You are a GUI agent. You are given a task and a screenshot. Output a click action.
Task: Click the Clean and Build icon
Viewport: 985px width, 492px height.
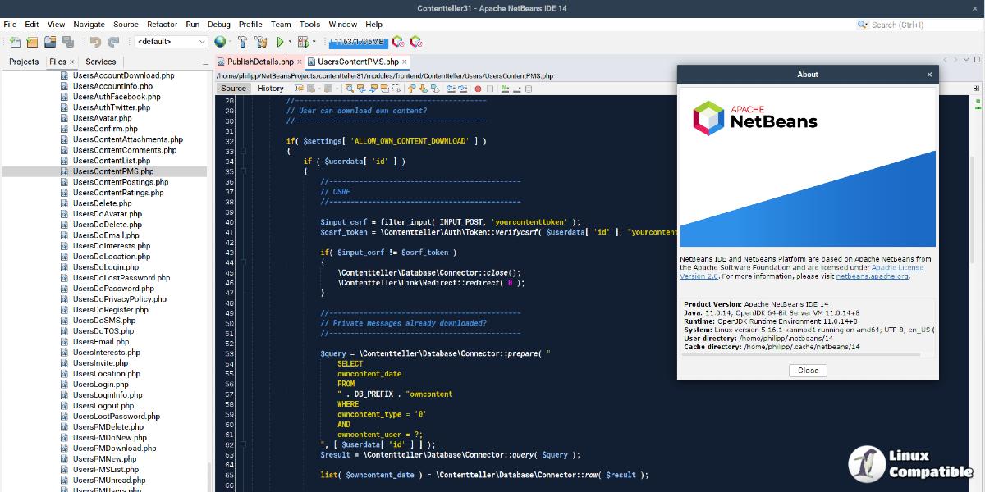coord(261,42)
